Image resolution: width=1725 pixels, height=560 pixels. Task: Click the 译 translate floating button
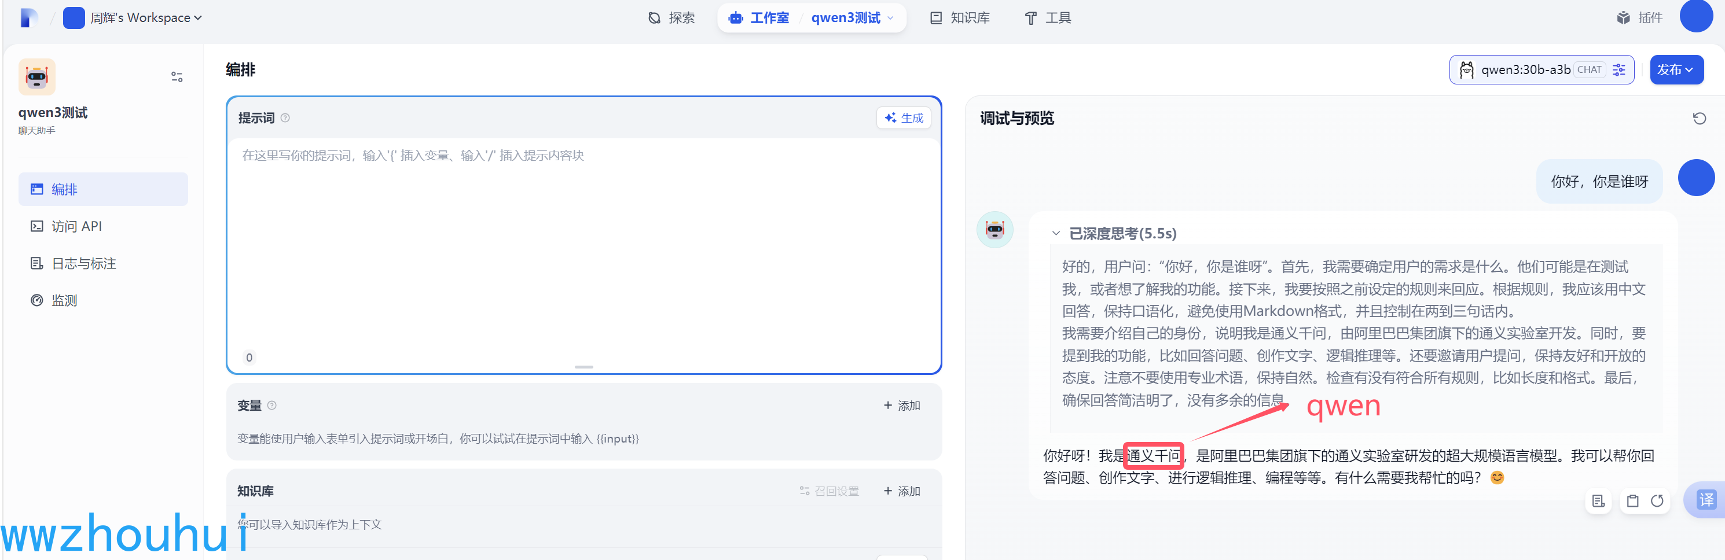pos(1706,500)
